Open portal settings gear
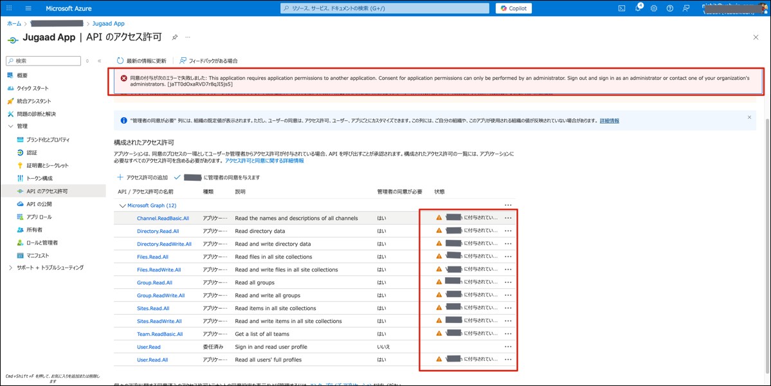The height and width of the screenshot is (386, 771). tap(654, 8)
